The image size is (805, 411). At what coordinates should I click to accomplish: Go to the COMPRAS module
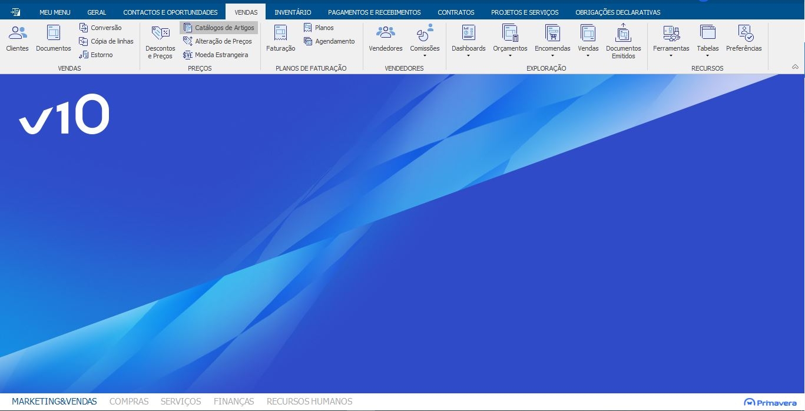(129, 402)
